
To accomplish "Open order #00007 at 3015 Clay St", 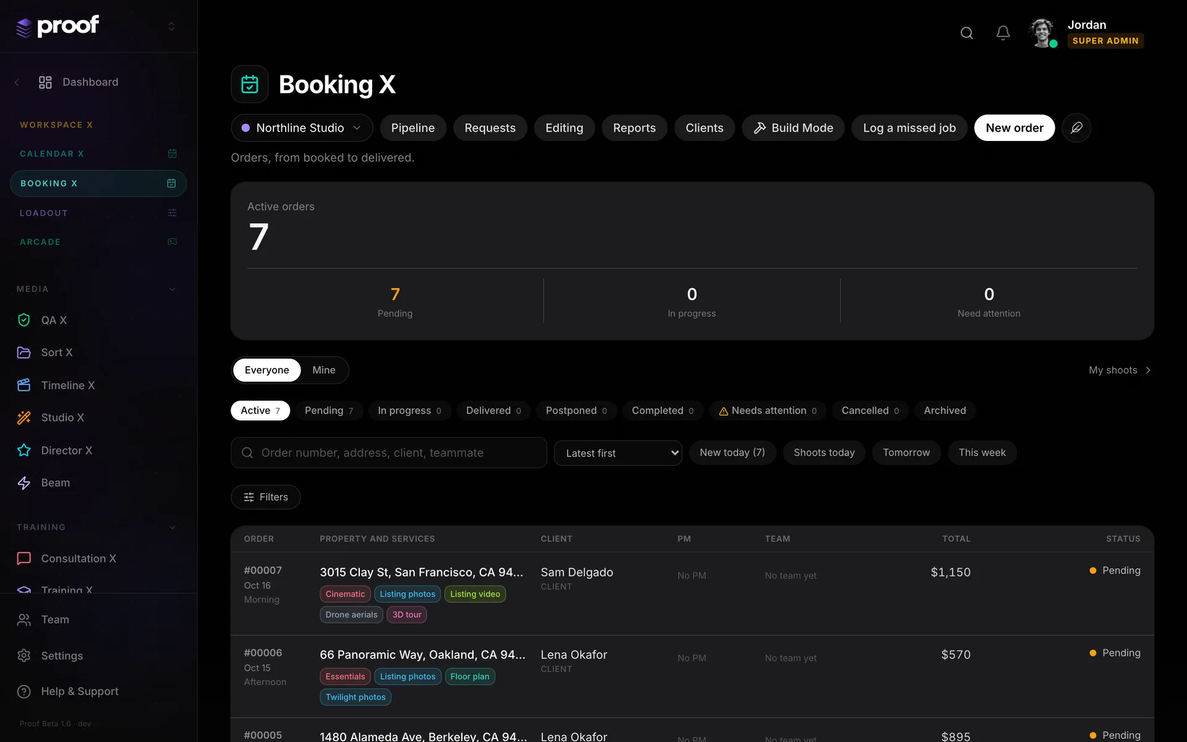I will pos(692,594).
